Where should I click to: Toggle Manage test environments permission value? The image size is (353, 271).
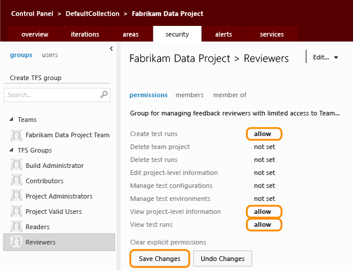click(265, 199)
